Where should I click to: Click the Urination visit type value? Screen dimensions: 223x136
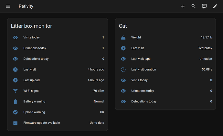(206, 59)
